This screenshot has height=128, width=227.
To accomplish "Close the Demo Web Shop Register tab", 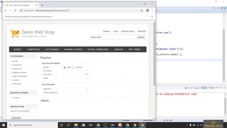I will [x=37, y=5].
